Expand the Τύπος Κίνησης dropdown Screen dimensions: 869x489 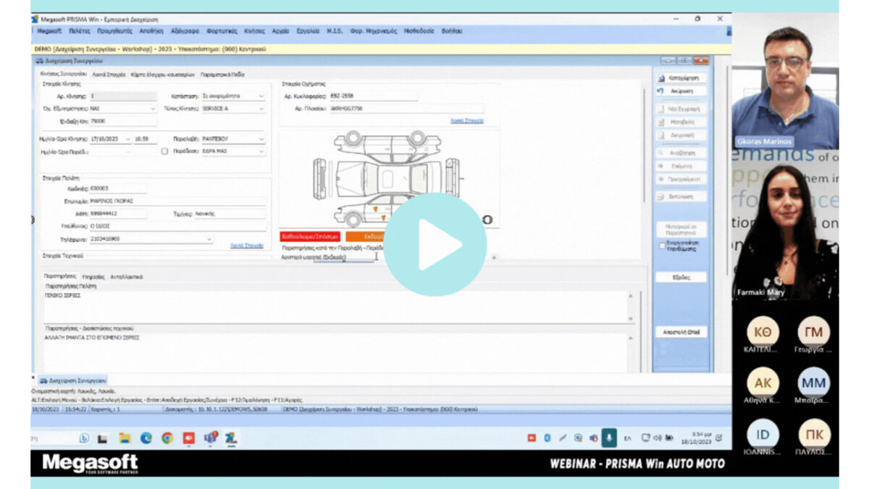tap(261, 109)
